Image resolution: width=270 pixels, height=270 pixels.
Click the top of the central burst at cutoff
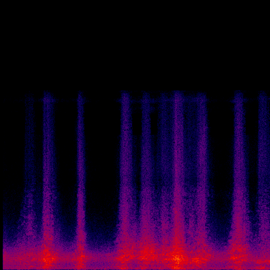pyautogui.click(x=178, y=94)
